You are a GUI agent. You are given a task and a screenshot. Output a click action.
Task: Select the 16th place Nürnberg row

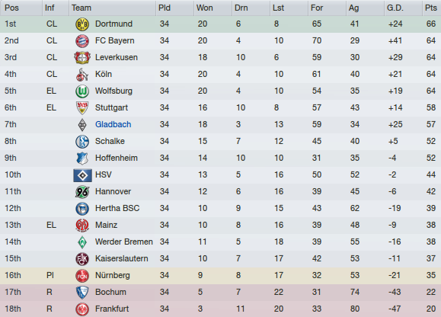point(221,276)
